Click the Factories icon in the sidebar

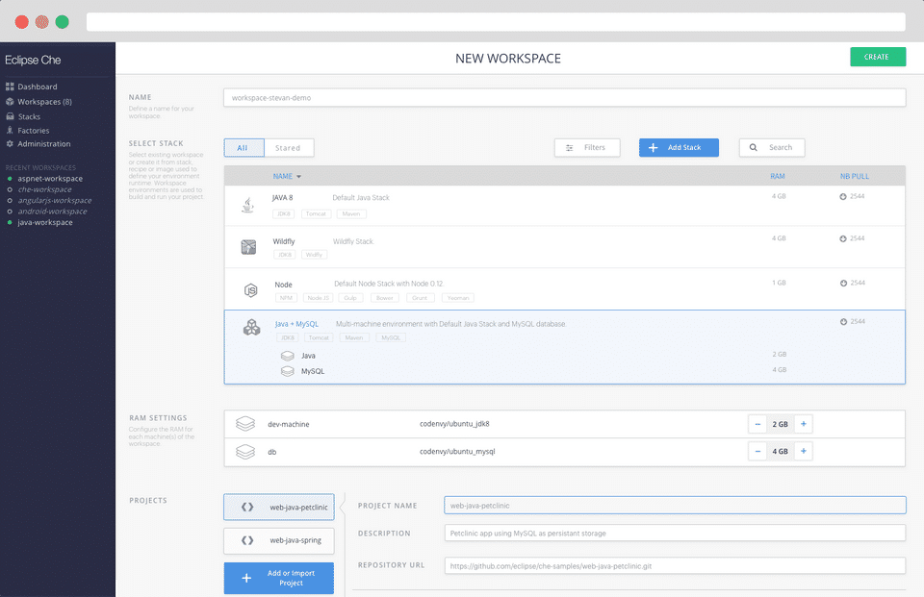point(10,130)
